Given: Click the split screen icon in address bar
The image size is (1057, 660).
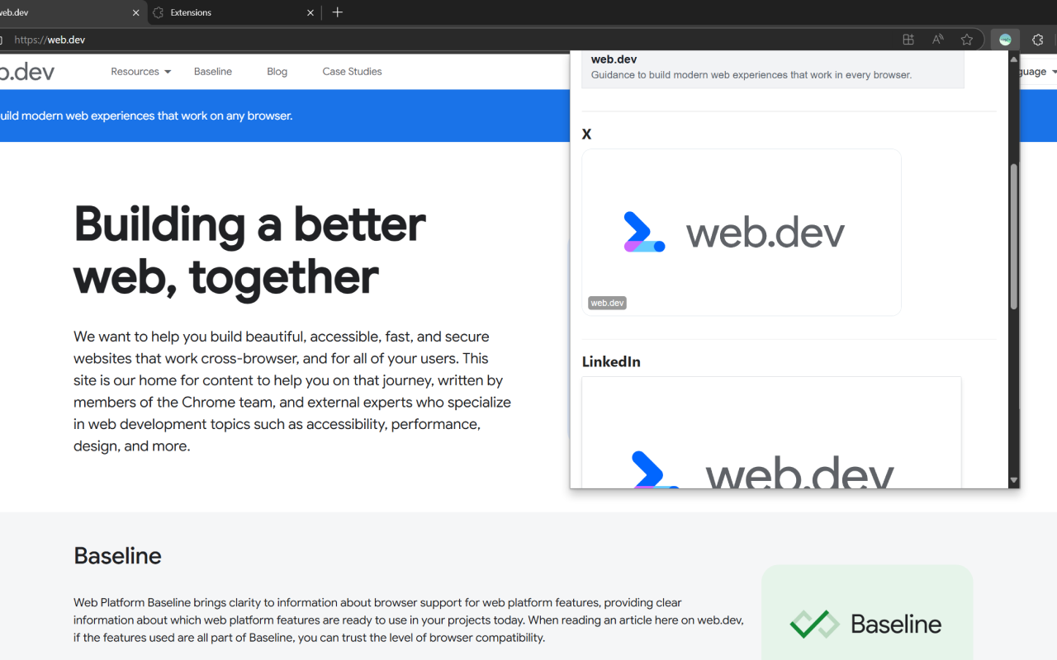Looking at the screenshot, I should pyautogui.click(x=908, y=40).
